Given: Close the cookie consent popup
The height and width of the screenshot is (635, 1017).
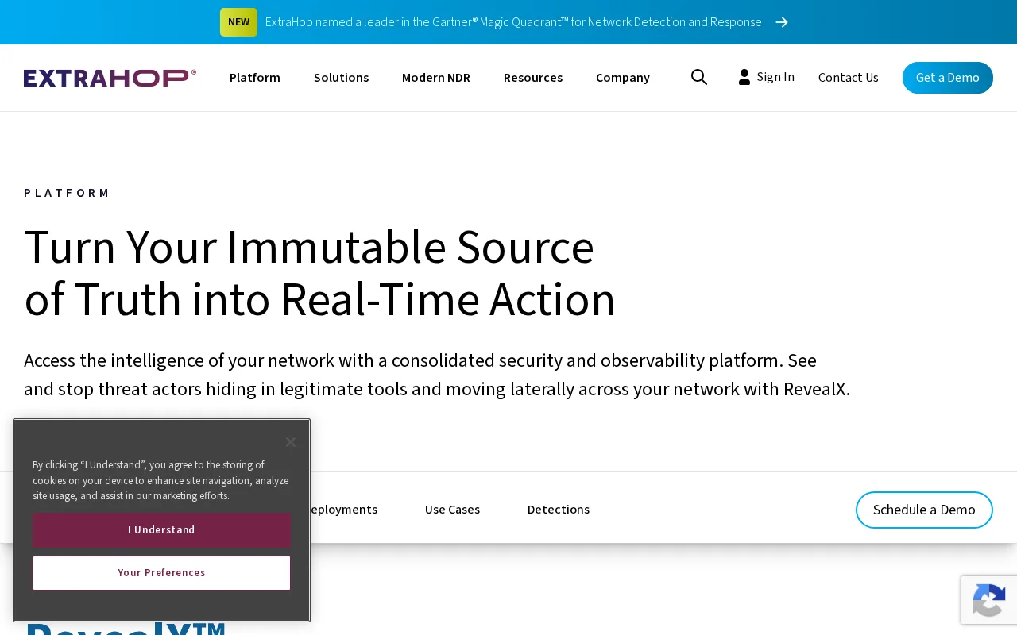Looking at the screenshot, I should (291, 442).
